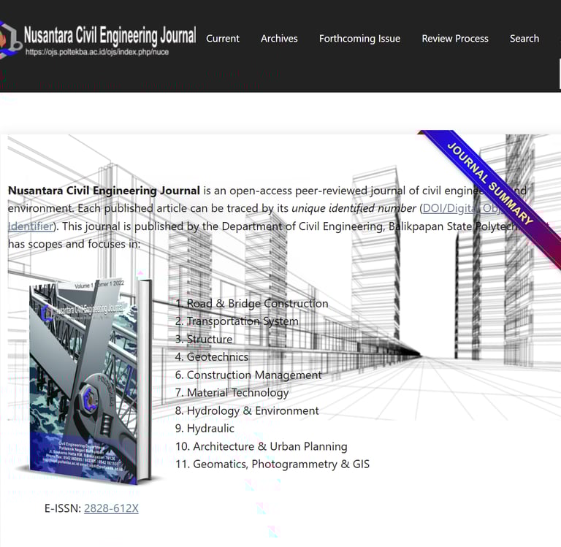The height and width of the screenshot is (547, 561).
Task: Click the 'Construction Management' list item
Action: click(254, 375)
